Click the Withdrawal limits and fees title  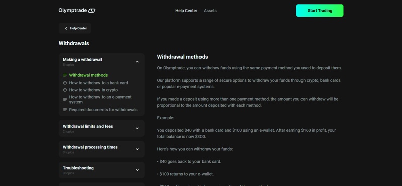87,126
